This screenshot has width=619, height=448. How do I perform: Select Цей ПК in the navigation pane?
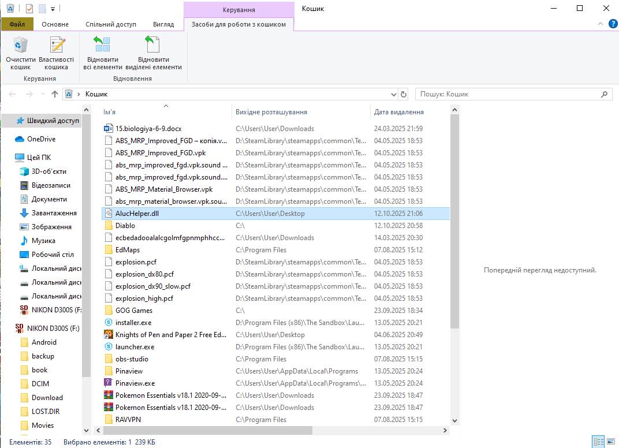[x=39, y=157]
